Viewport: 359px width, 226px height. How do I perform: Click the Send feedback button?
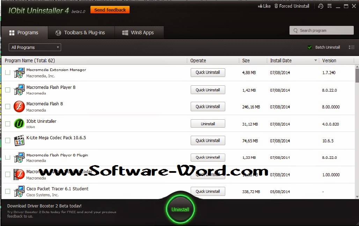coord(110,10)
